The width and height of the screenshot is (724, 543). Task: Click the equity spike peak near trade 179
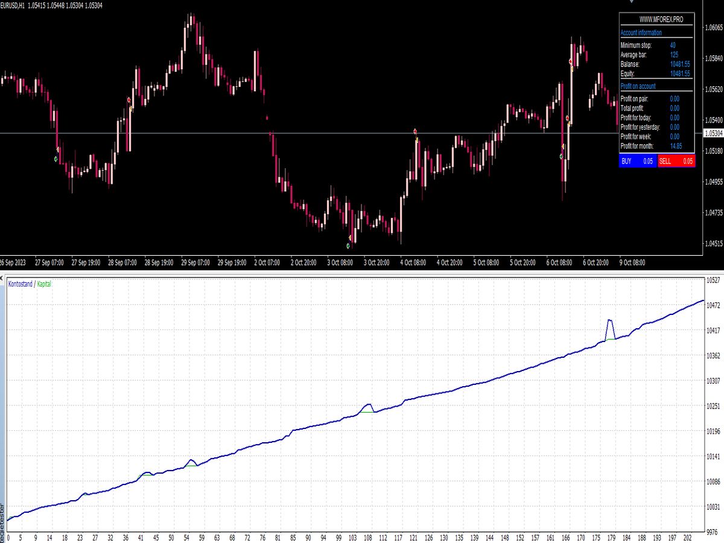click(x=610, y=320)
